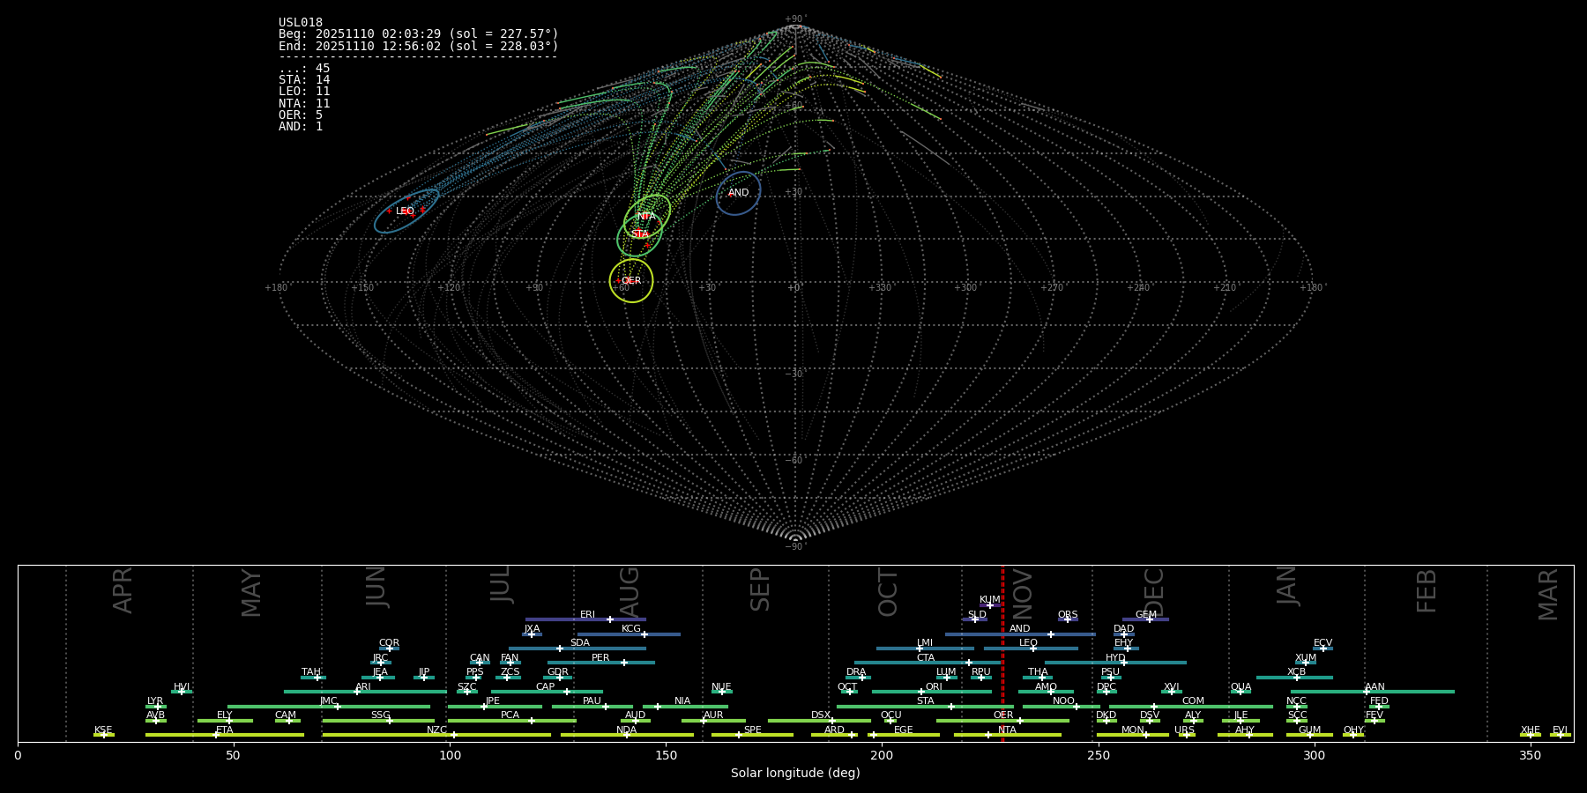Select the AND radiant circle on map
The width and height of the screenshot is (1587, 793).
click(x=738, y=193)
